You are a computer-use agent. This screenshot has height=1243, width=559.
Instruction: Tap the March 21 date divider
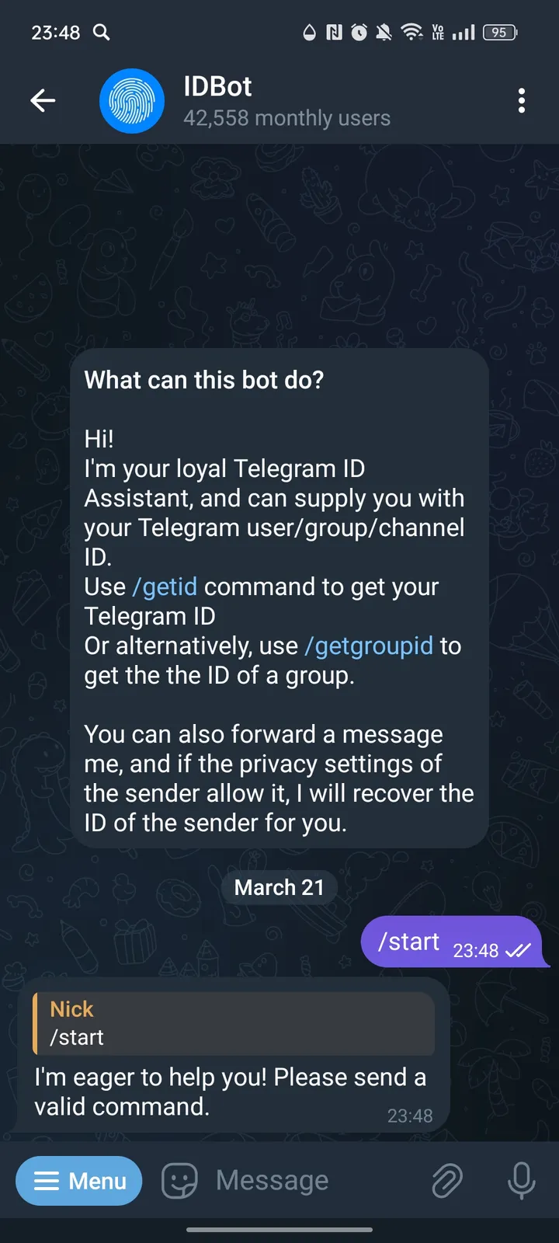279,887
